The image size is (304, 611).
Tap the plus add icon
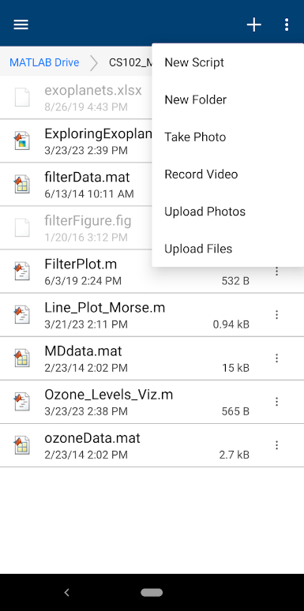[x=254, y=24]
